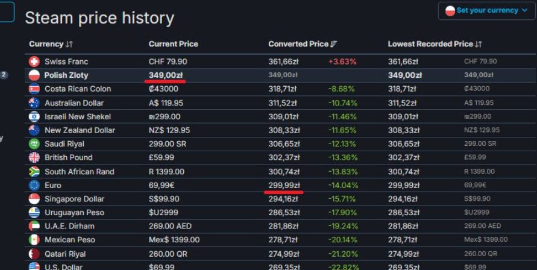Click the Saudi Riyal flag icon
537x270 pixels.
click(x=34, y=144)
